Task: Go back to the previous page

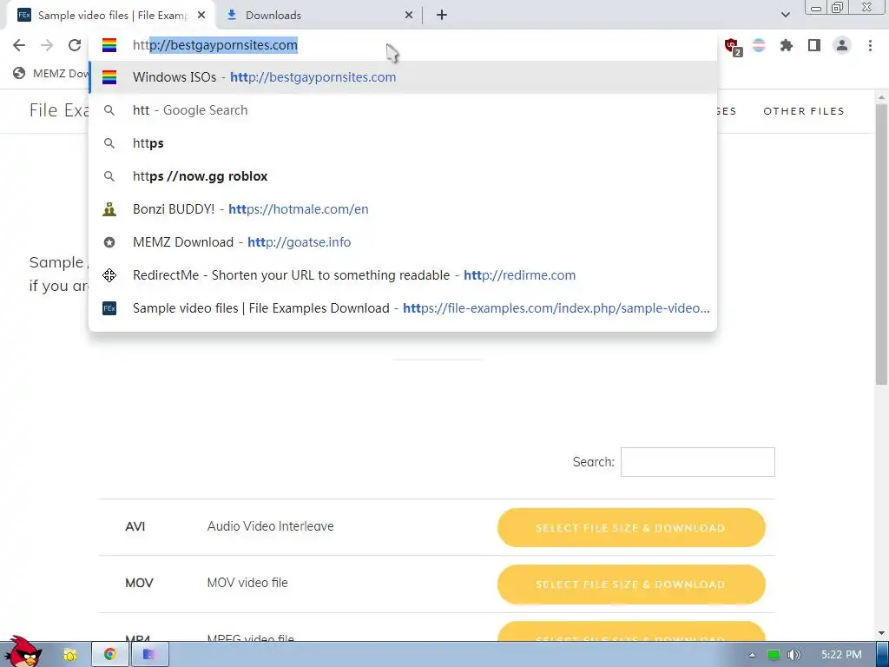Action: tap(19, 45)
